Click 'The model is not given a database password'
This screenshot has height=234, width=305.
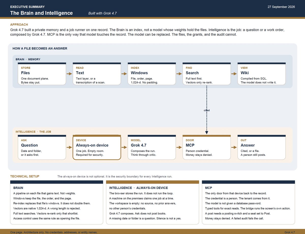click(x=233, y=203)
